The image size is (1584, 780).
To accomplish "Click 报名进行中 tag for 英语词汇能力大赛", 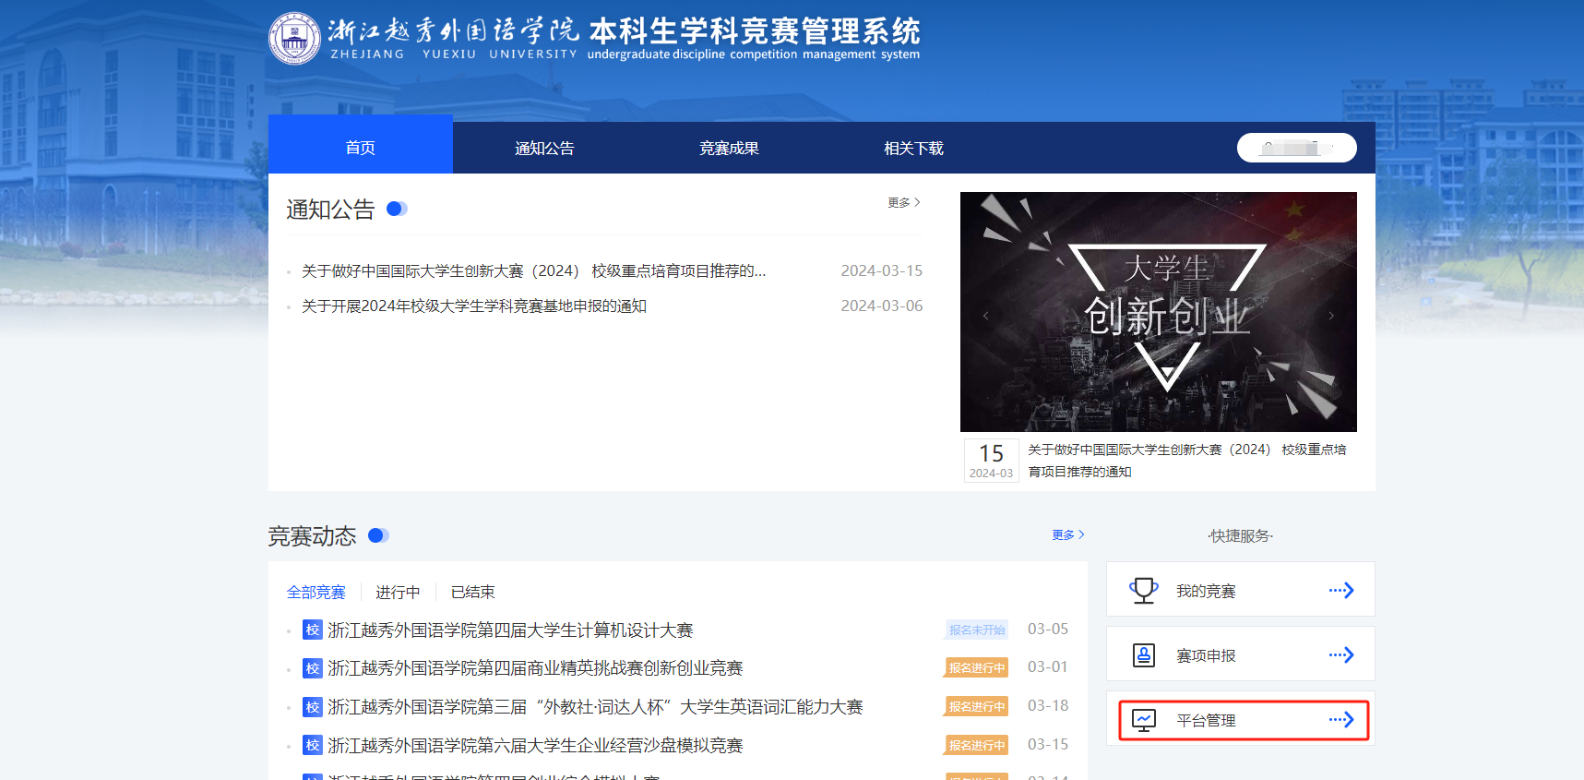I will [977, 706].
